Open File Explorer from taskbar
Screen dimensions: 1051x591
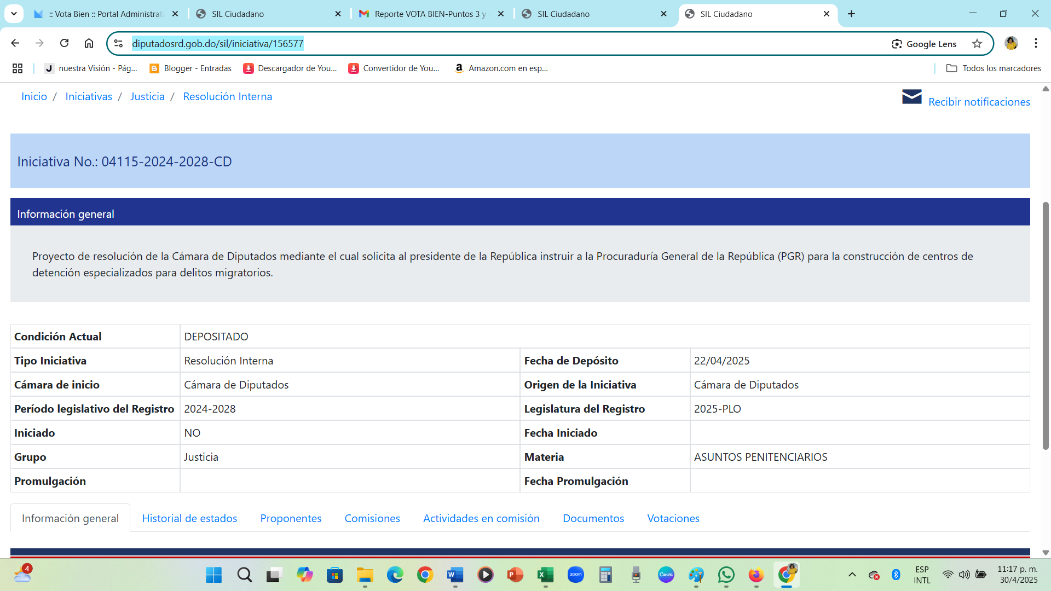(x=365, y=575)
